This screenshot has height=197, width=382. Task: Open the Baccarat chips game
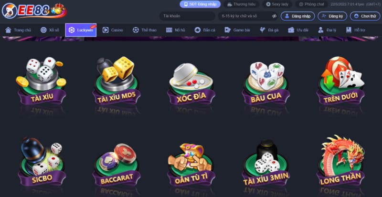pos(117,165)
